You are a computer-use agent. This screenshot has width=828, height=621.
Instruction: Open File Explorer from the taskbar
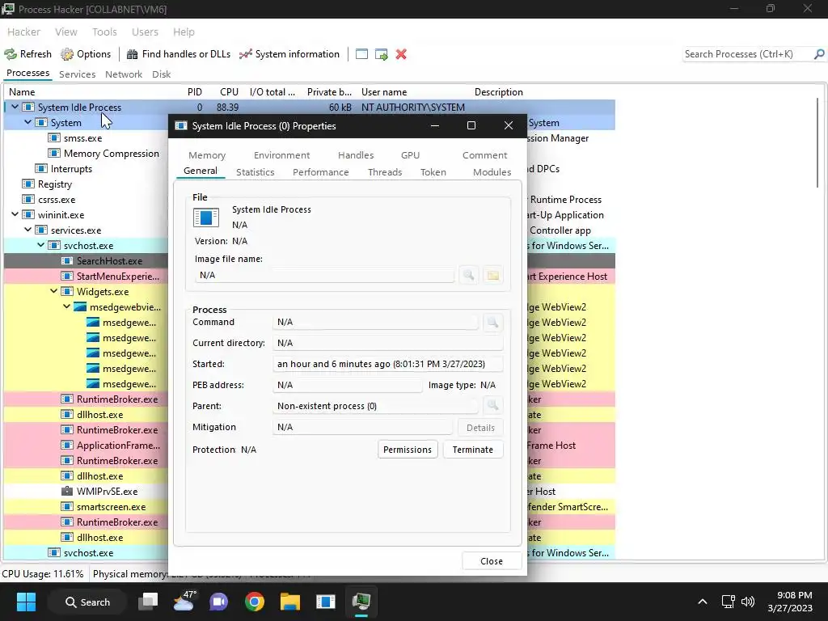point(290,602)
